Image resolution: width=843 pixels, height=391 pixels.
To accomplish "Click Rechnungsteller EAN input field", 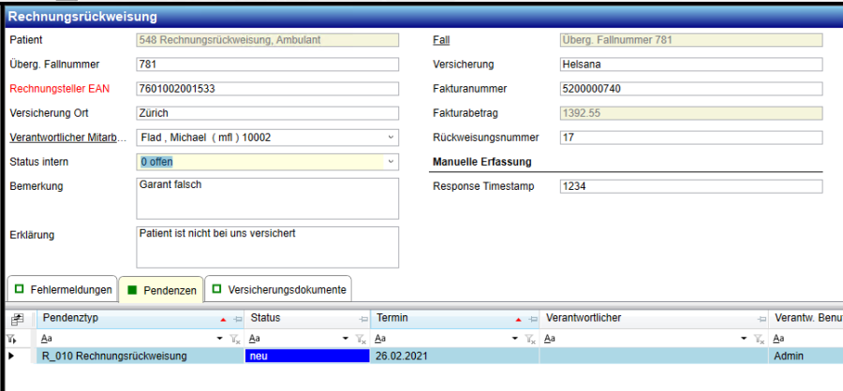I will click(x=267, y=89).
